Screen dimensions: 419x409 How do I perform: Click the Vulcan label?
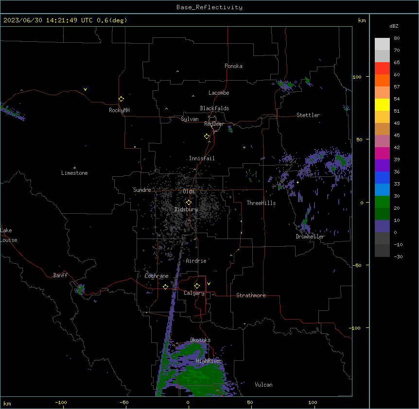[x=263, y=385]
